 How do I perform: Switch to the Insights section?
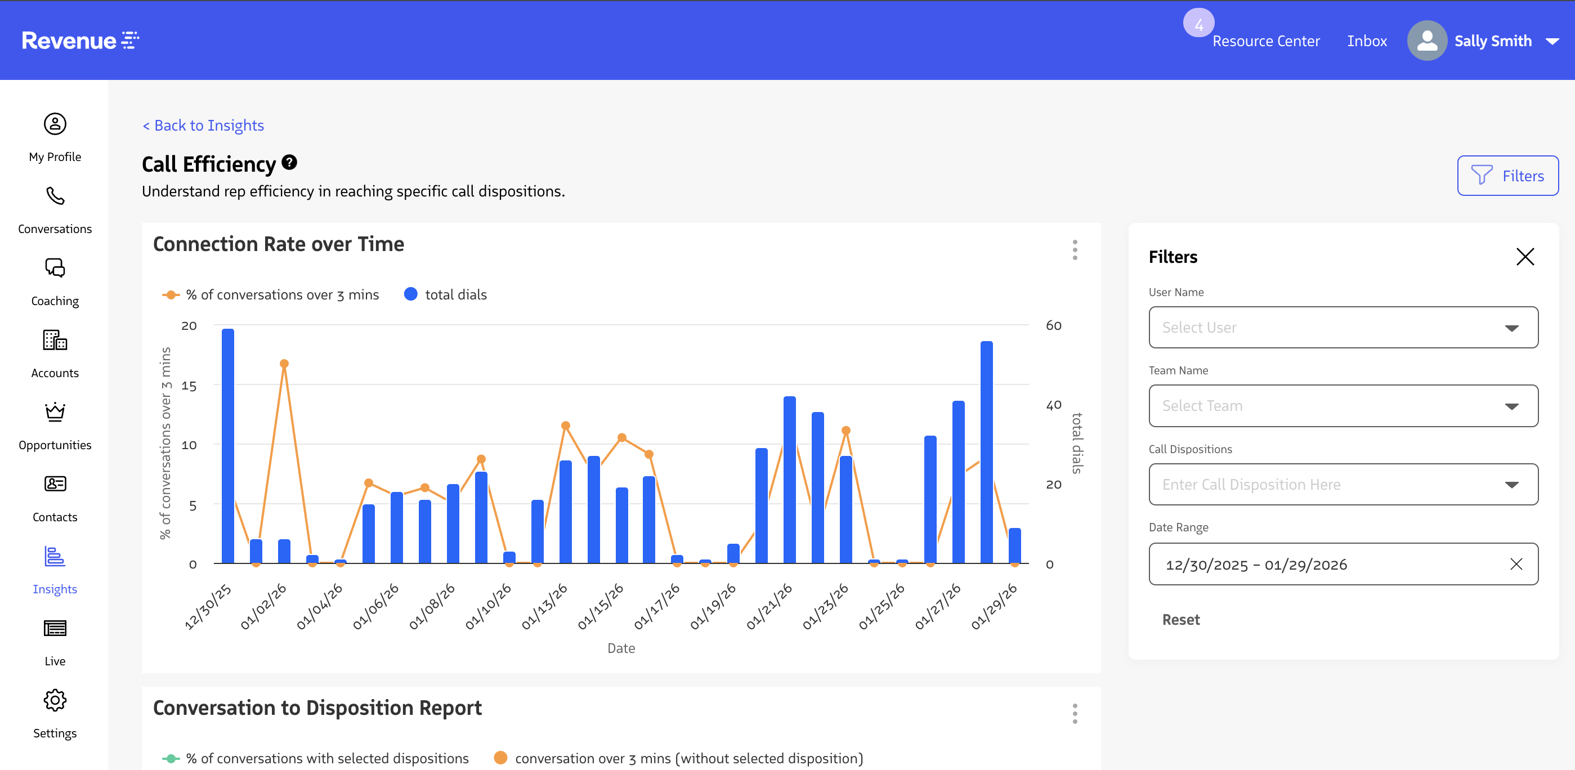55,569
